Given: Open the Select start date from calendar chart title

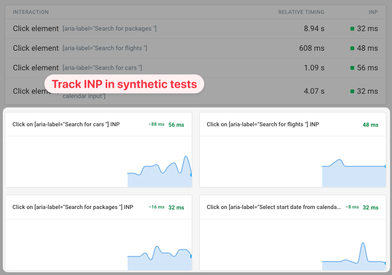Looking at the screenshot, I should [274, 207].
